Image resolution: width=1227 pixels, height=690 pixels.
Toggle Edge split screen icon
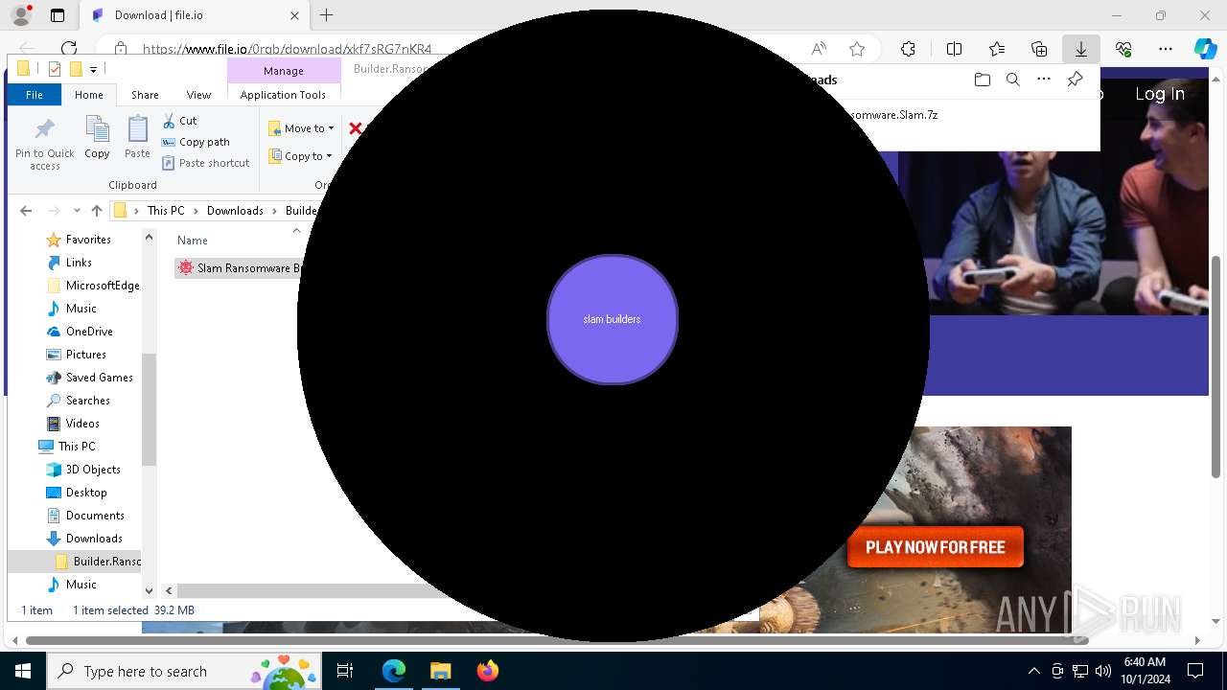954,49
